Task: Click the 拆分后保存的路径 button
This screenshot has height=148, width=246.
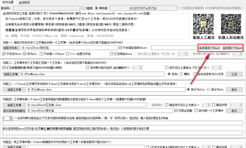Action: 14,111
